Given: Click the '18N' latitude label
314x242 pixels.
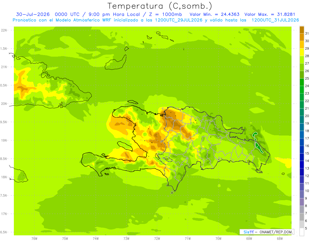Looking at the screenshot, I should click(x=4, y=177).
